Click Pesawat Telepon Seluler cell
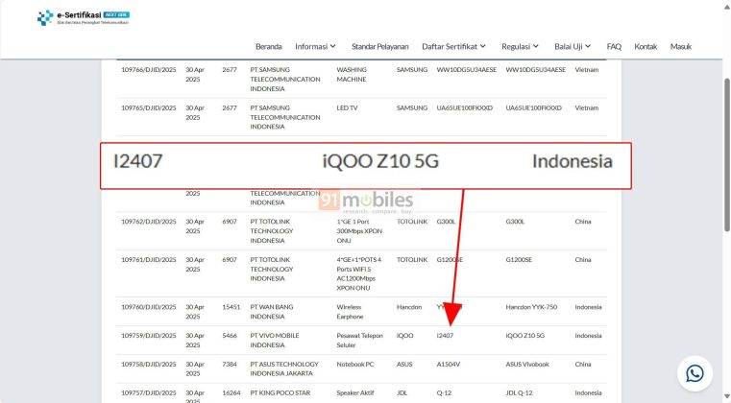The height and width of the screenshot is (403, 731). point(359,340)
